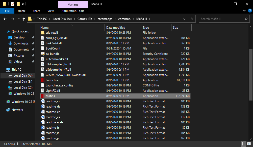253x147 pixels.
Task: Click the Properties icon in quick access toolbar
Action: click(x=13, y=4)
